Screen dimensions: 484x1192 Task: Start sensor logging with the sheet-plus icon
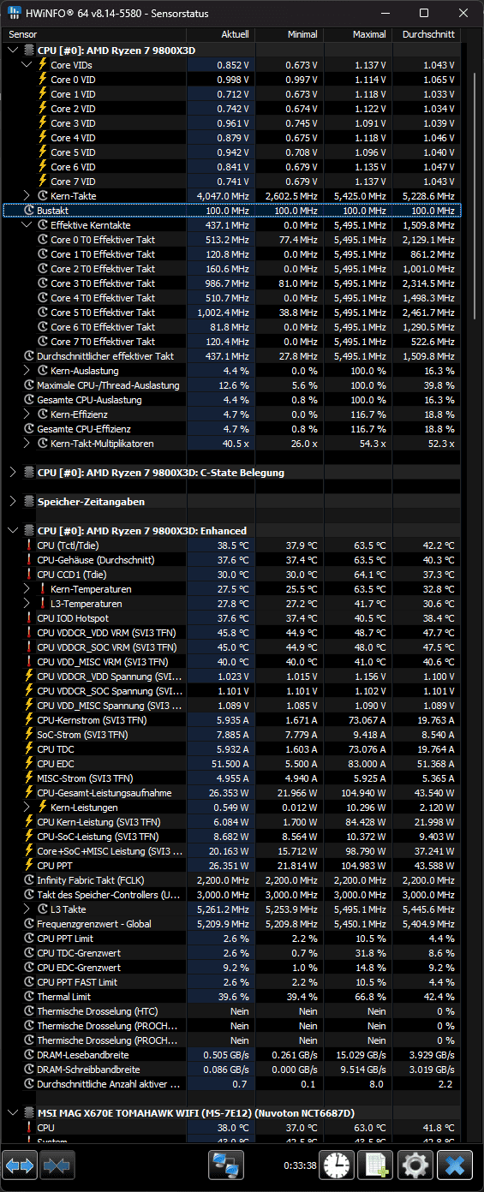[x=375, y=1165]
